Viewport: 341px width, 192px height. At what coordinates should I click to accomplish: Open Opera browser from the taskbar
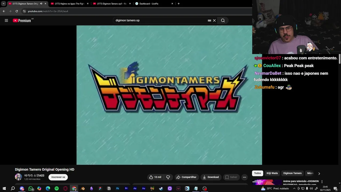tap(65, 189)
